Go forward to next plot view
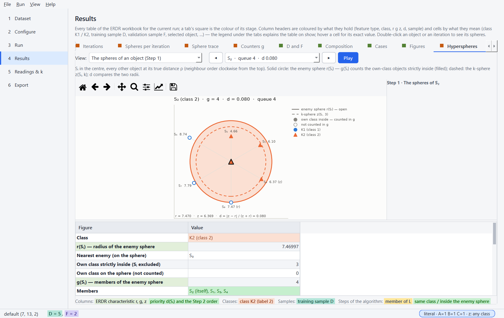The image size is (504, 318). pyautogui.click(x=107, y=87)
